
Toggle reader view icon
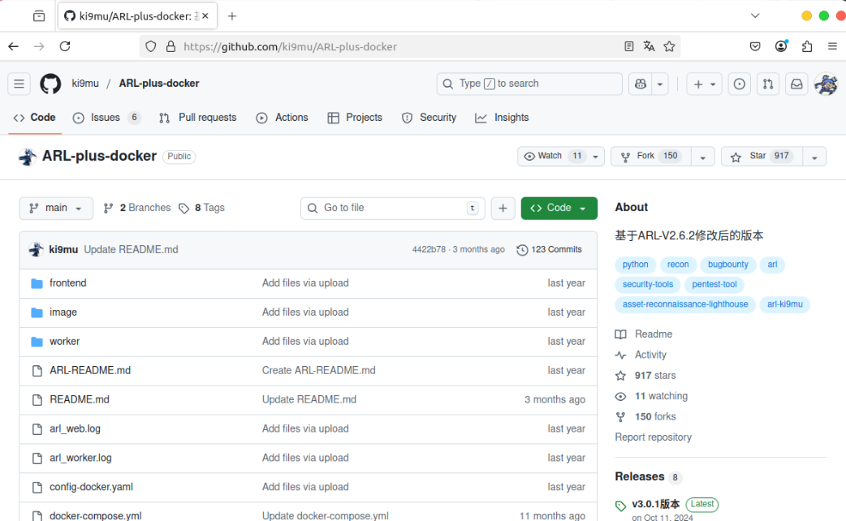click(628, 46)
